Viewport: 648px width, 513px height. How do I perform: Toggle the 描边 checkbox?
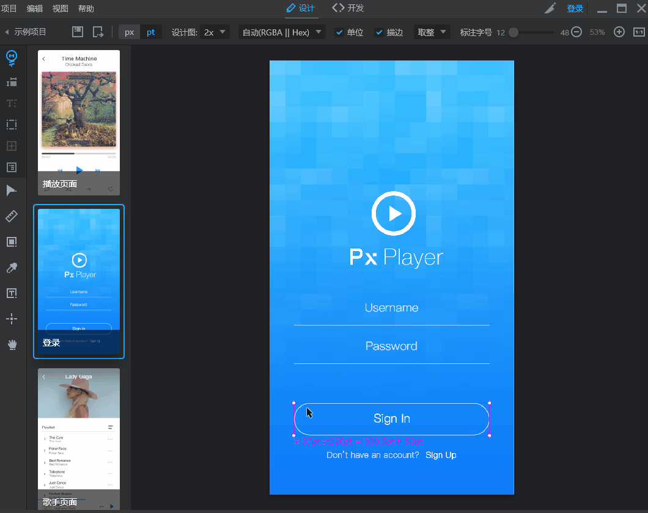click(379, 32)
